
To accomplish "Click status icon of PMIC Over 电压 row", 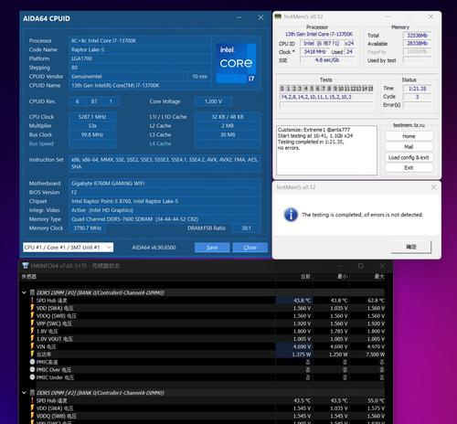I will pyautogui.click(x=32, y=369).
